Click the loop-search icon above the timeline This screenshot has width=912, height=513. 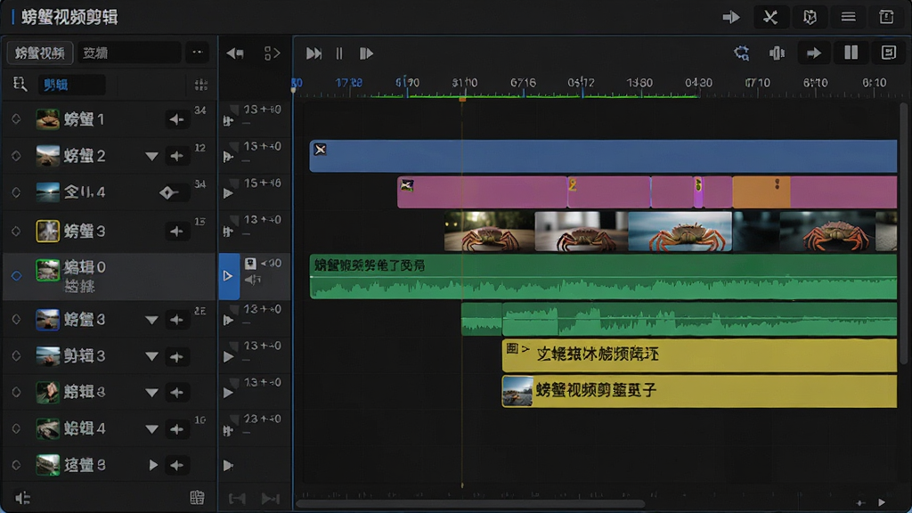pos(741,53)
